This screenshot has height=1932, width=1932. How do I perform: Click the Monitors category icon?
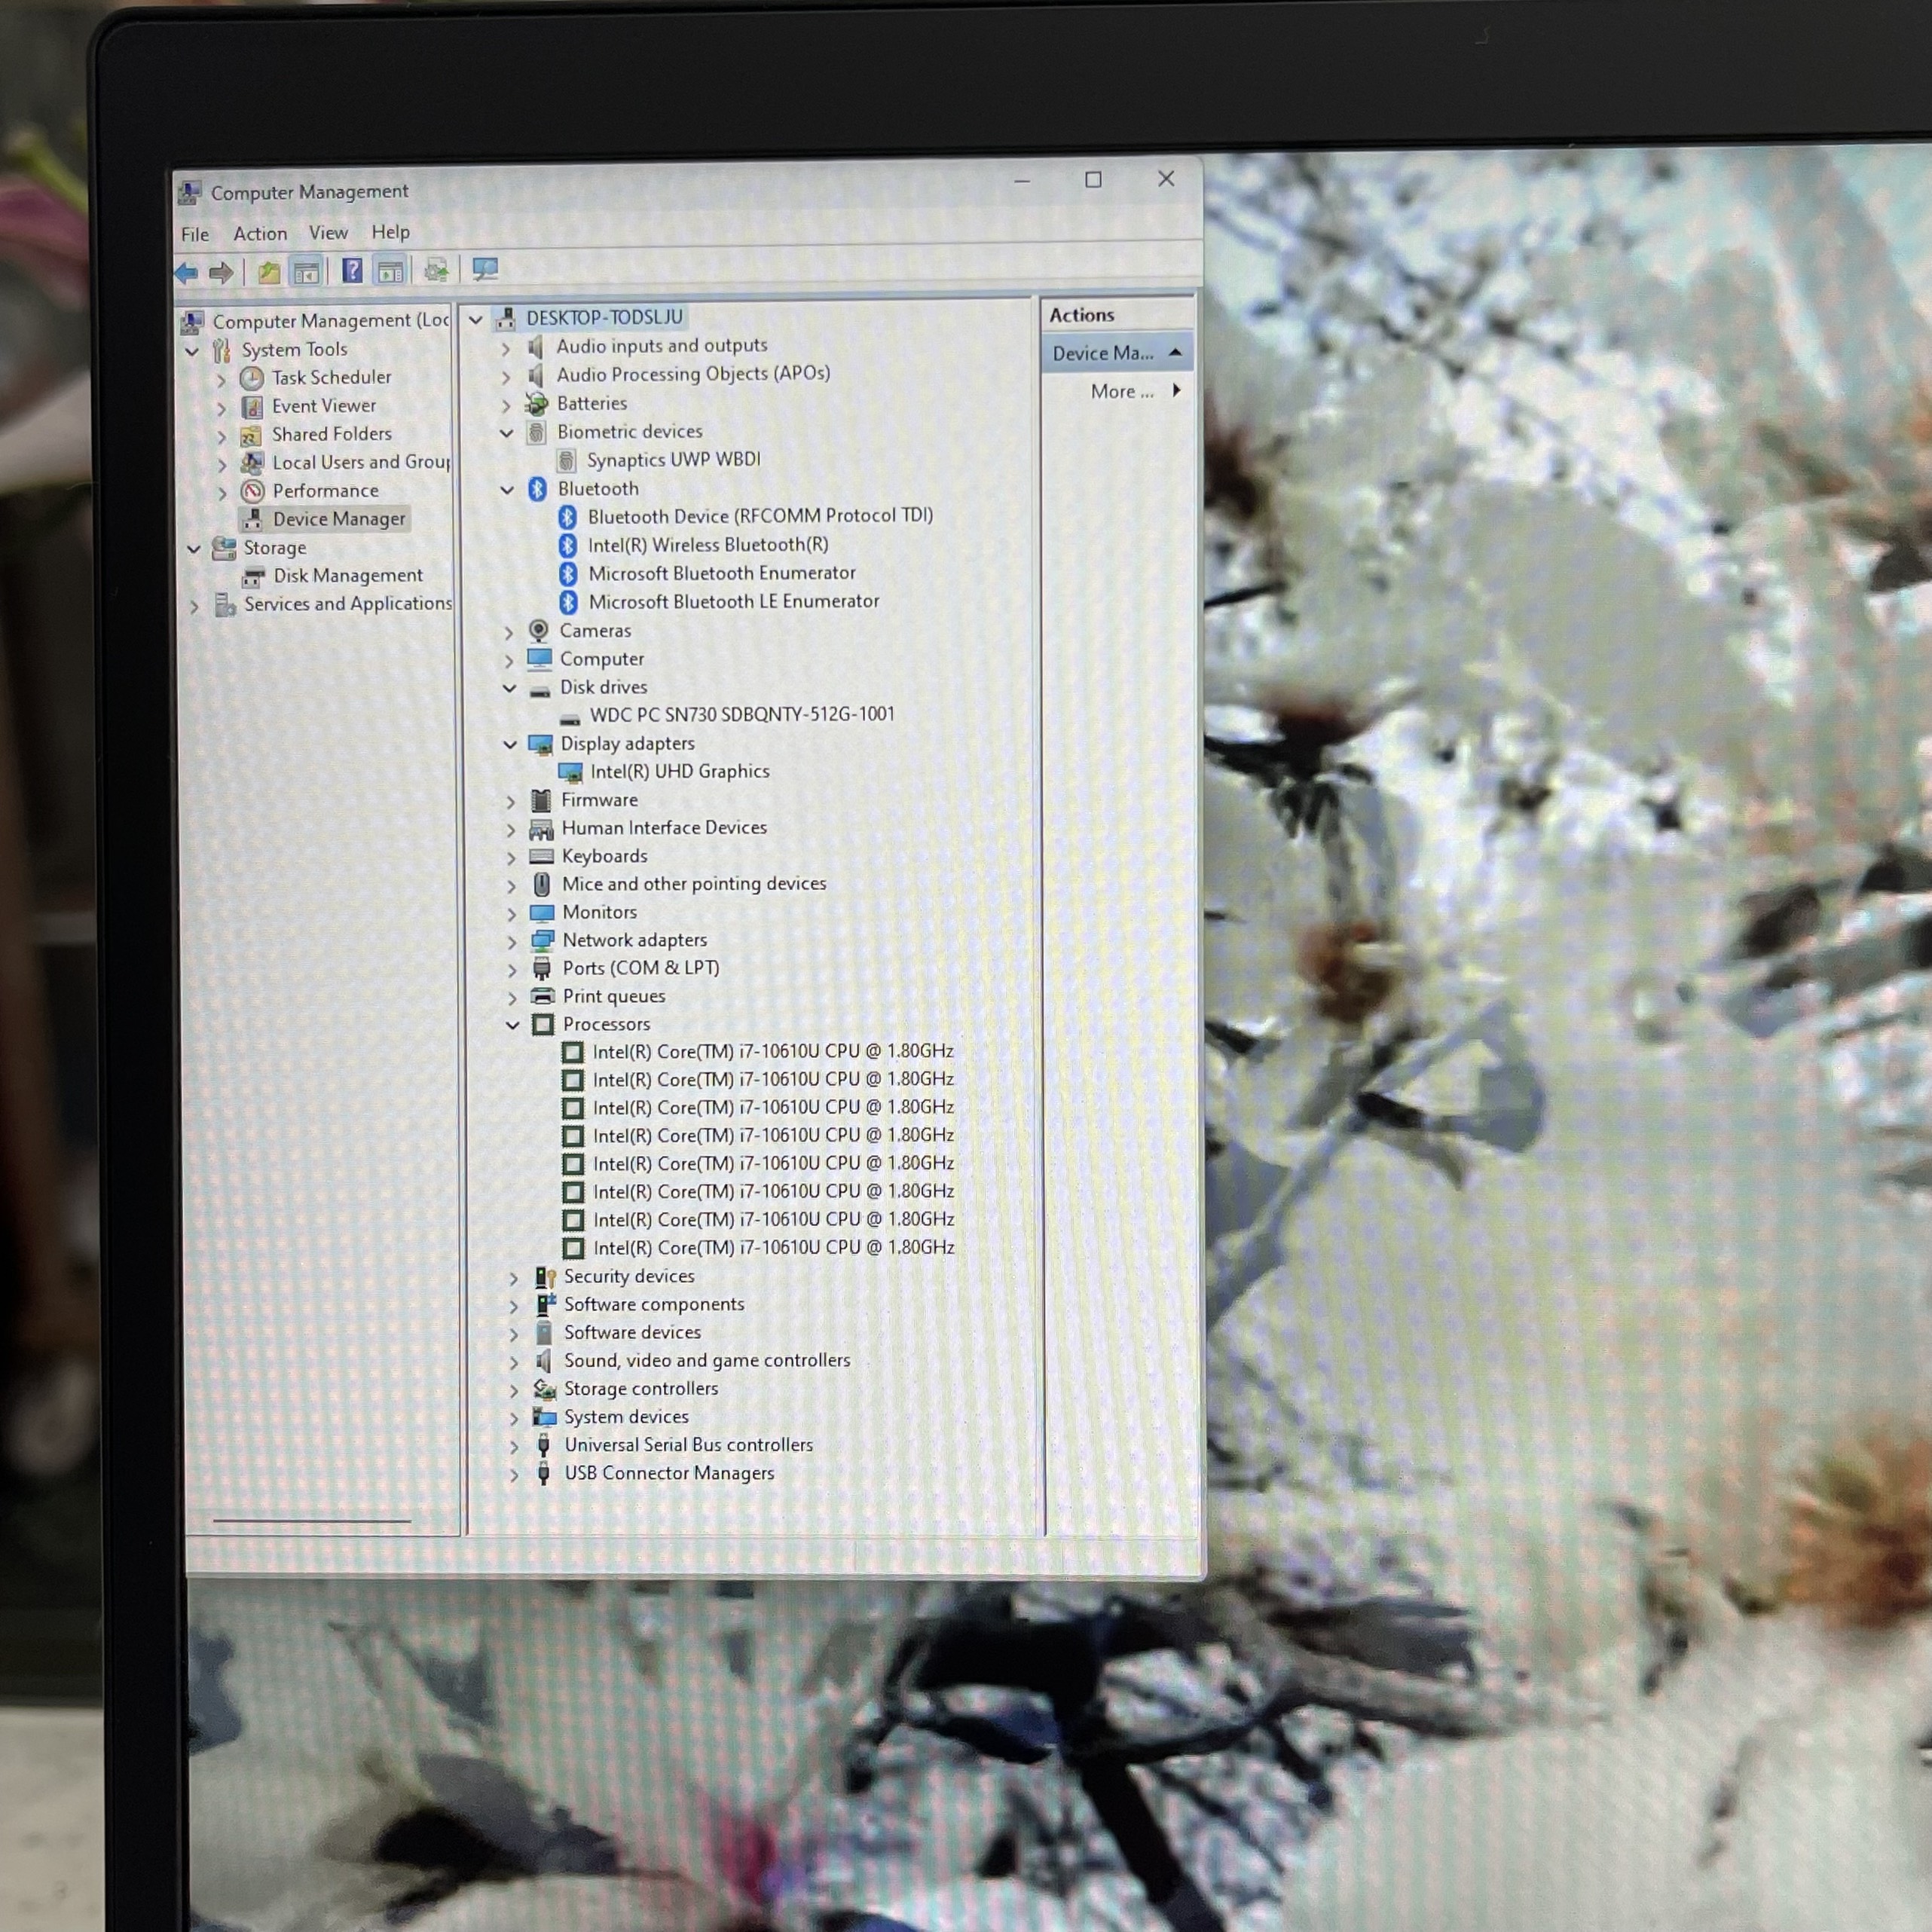click(542, 913)
